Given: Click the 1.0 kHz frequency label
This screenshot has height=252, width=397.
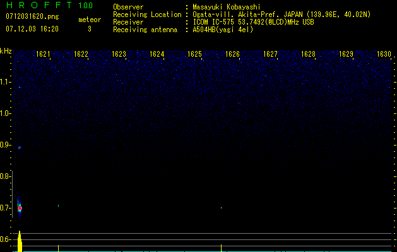Looking at the screenshot, I should [5, 113].
